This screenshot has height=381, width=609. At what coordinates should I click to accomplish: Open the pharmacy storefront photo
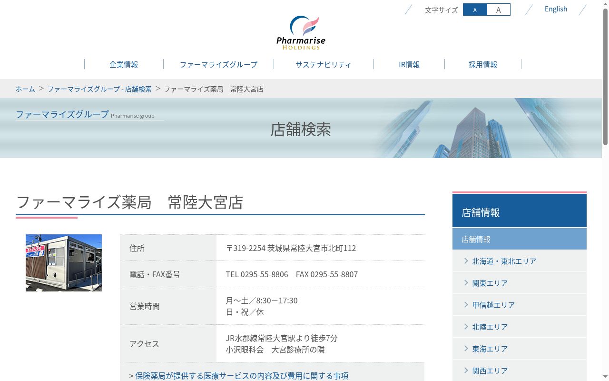[64, 263]
